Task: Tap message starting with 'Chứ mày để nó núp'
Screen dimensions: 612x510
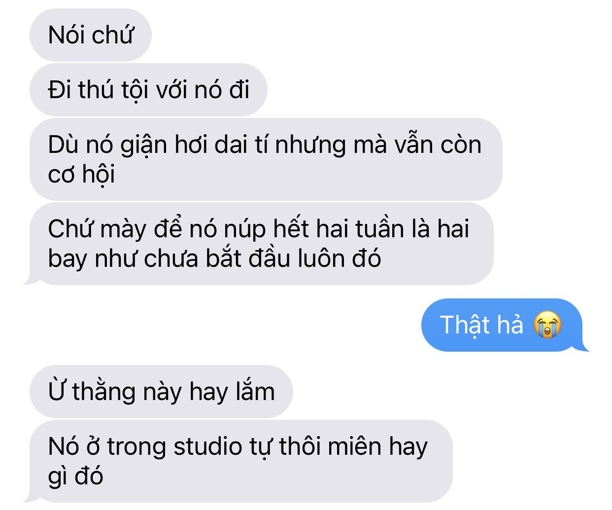Action: coord(262,244)
